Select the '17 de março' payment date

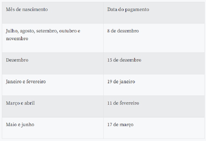pyautogui.click(x=154, y=128)
